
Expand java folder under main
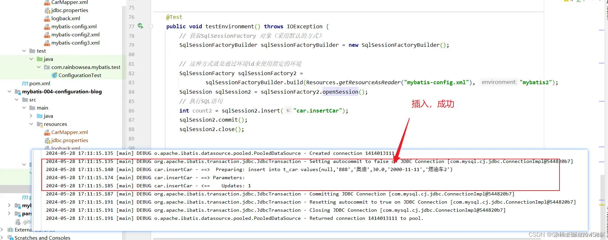pos(31,116)
